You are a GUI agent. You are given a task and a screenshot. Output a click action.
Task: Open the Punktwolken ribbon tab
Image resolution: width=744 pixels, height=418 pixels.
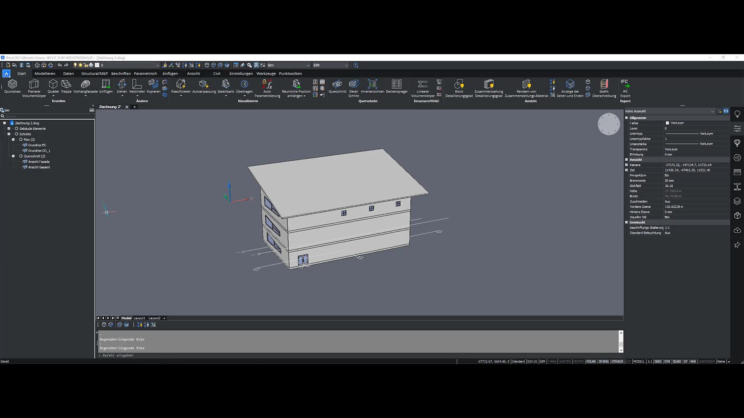(290, 74)
